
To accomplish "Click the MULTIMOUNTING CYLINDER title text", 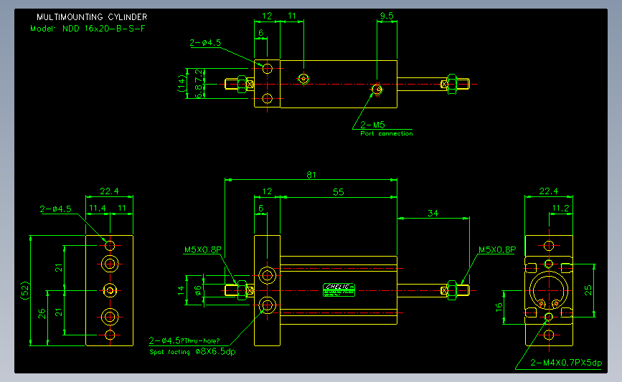I will (x=92, y=17).
